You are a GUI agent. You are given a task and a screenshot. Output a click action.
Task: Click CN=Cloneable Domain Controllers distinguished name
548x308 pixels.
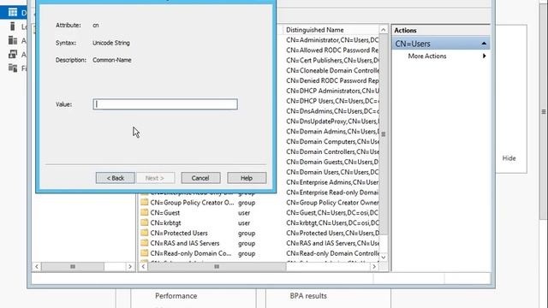click(332, 70)
